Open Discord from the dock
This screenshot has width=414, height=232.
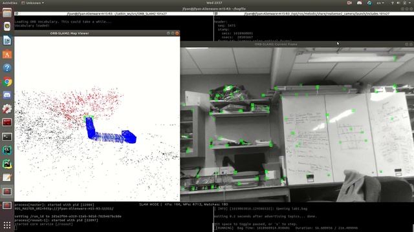[7, 95]
